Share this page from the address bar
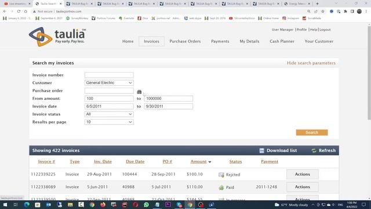Screen dimensions: 371x209 [316, 12]
